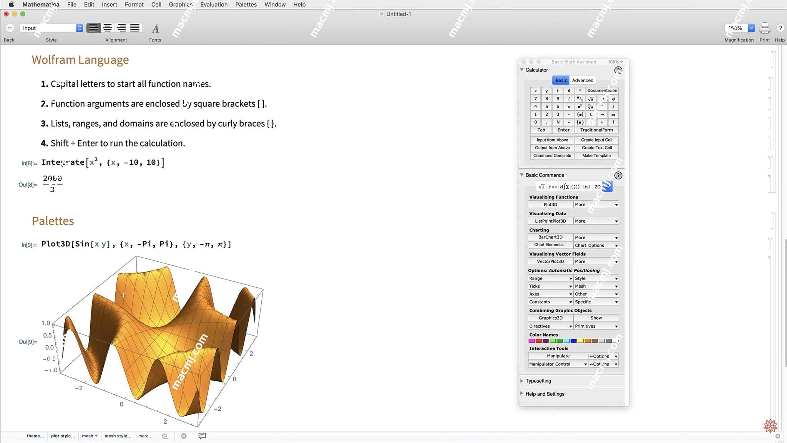Click the y=x function icon in Basic Commands
Screen dimensions: 787x443
(553, 187)
